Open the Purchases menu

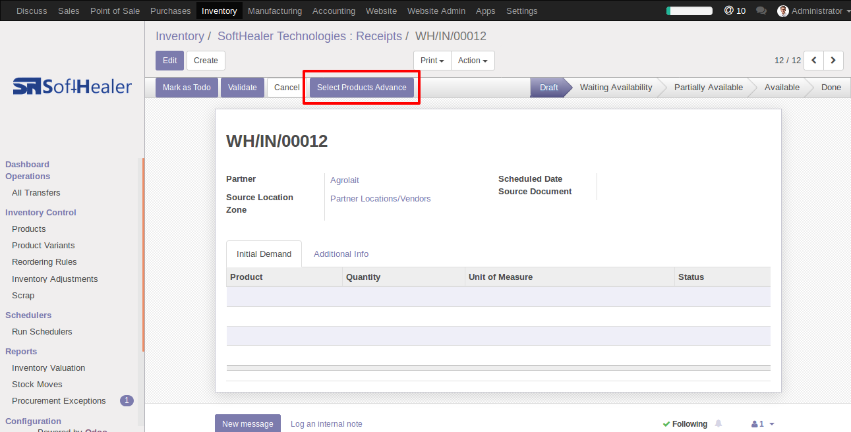point(171,11)
